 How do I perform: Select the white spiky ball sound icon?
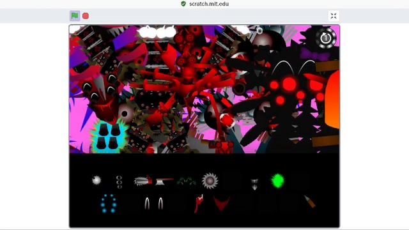96,180
